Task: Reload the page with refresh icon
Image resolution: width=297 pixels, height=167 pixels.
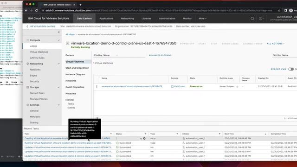Action: click(37, 10)
